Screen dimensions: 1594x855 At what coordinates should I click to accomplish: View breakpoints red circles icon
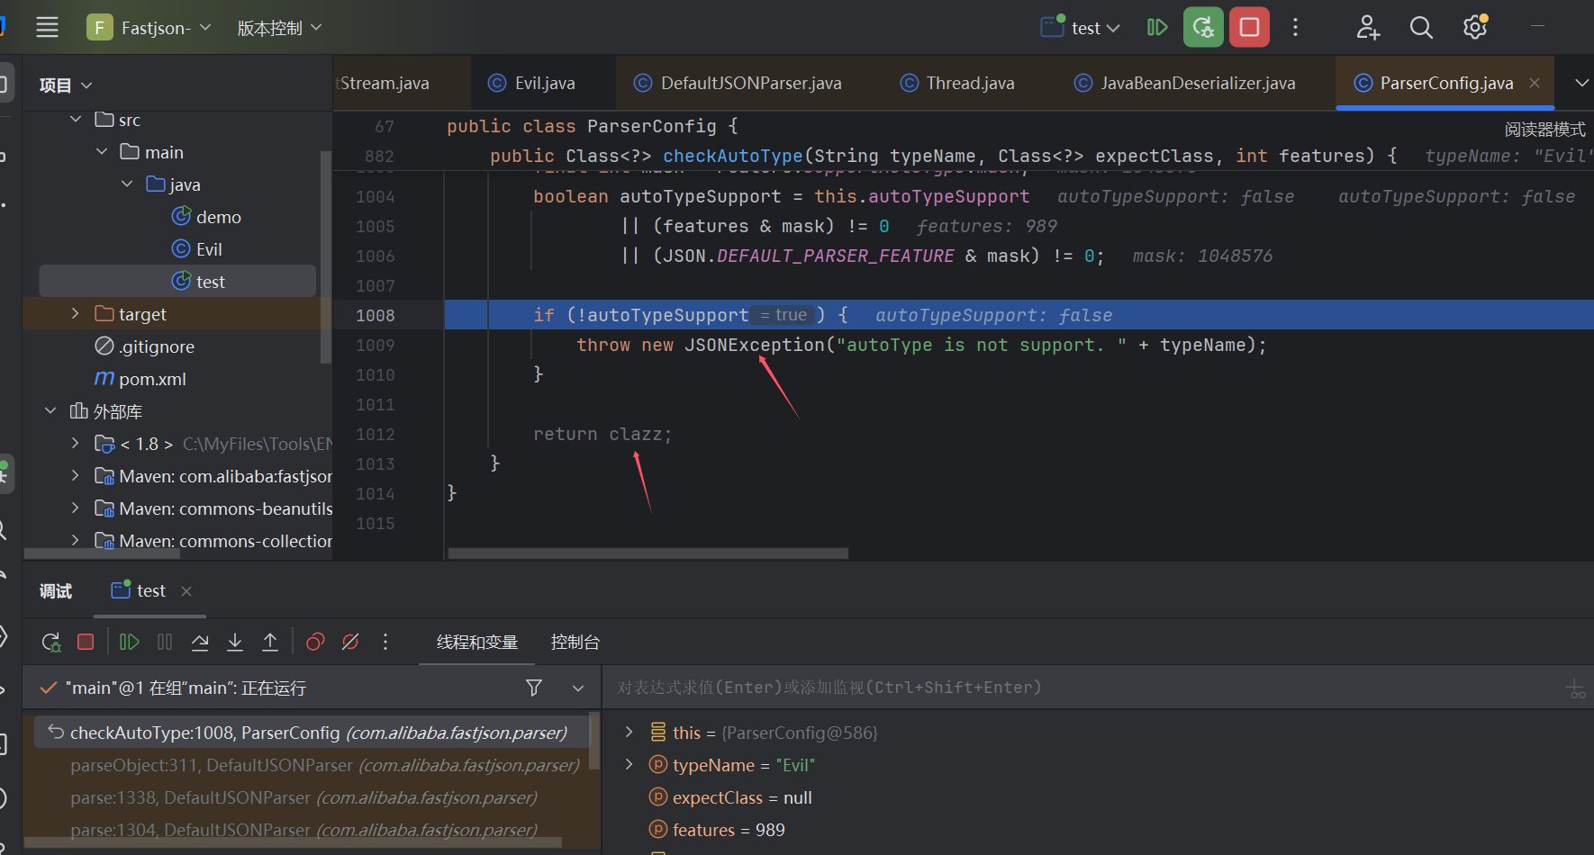(315, 642)
